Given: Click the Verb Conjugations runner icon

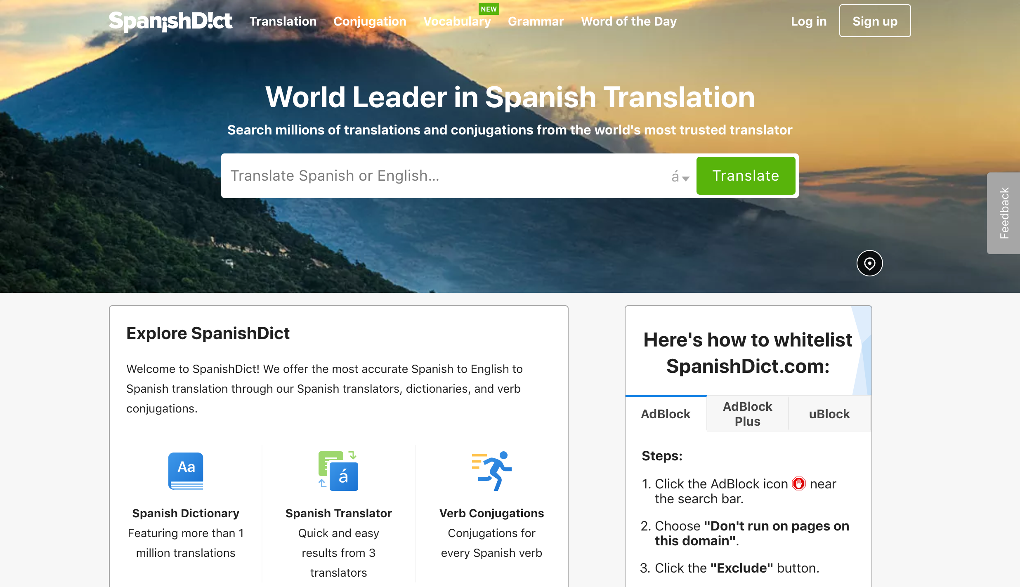Looking at the screenshot, I should [x=491, y=471].
